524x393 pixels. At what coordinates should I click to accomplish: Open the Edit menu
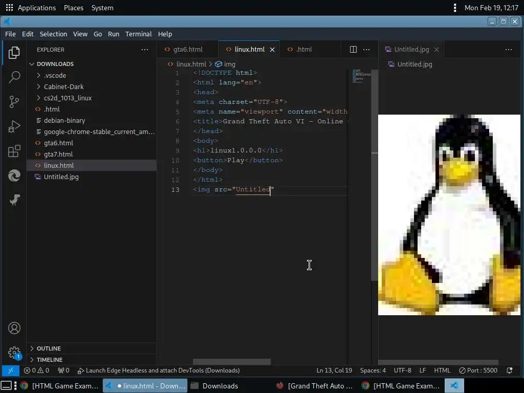click(x=28, y=34)
